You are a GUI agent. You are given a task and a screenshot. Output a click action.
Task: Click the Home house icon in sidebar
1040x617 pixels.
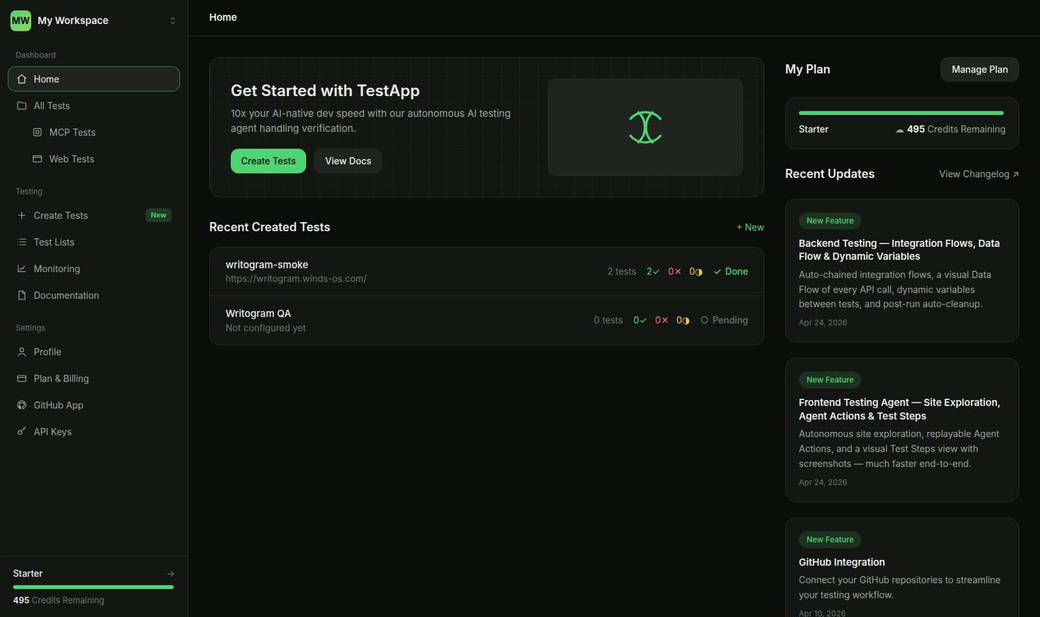[22, 79]
